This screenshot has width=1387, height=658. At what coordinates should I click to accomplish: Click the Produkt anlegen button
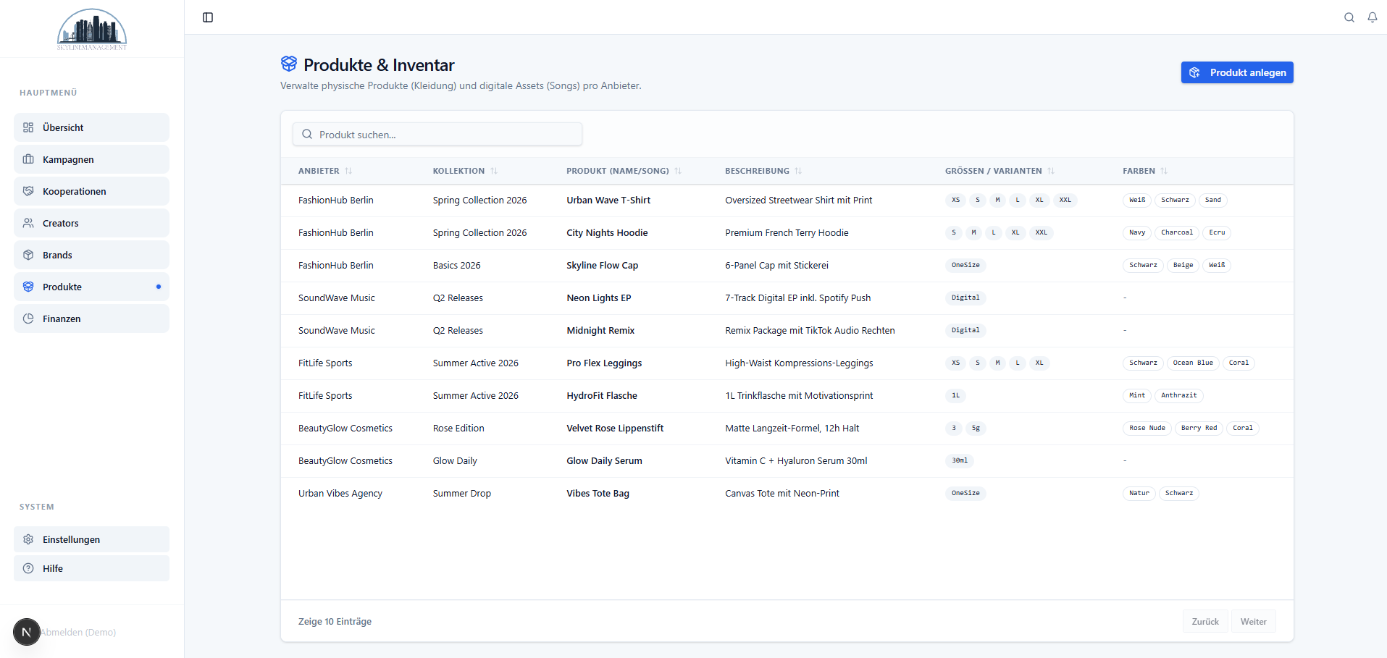[x=1236, y=72]
